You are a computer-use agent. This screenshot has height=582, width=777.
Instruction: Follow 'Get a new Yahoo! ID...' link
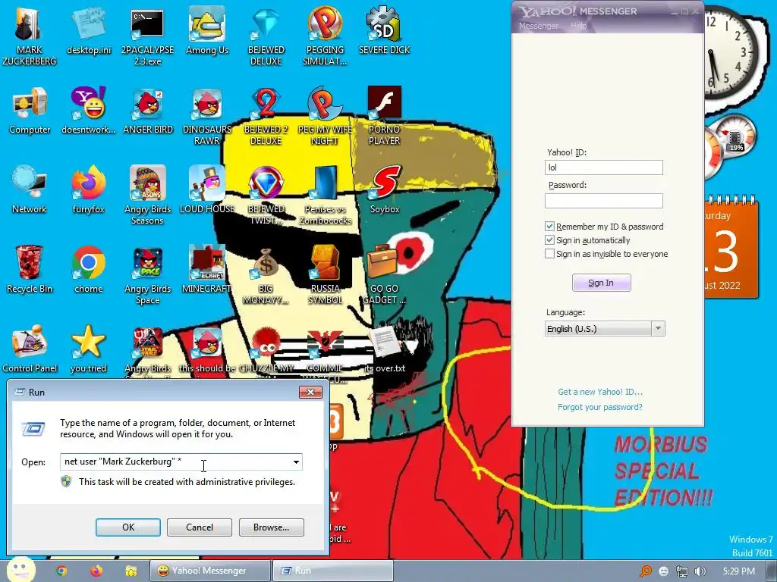600,392
